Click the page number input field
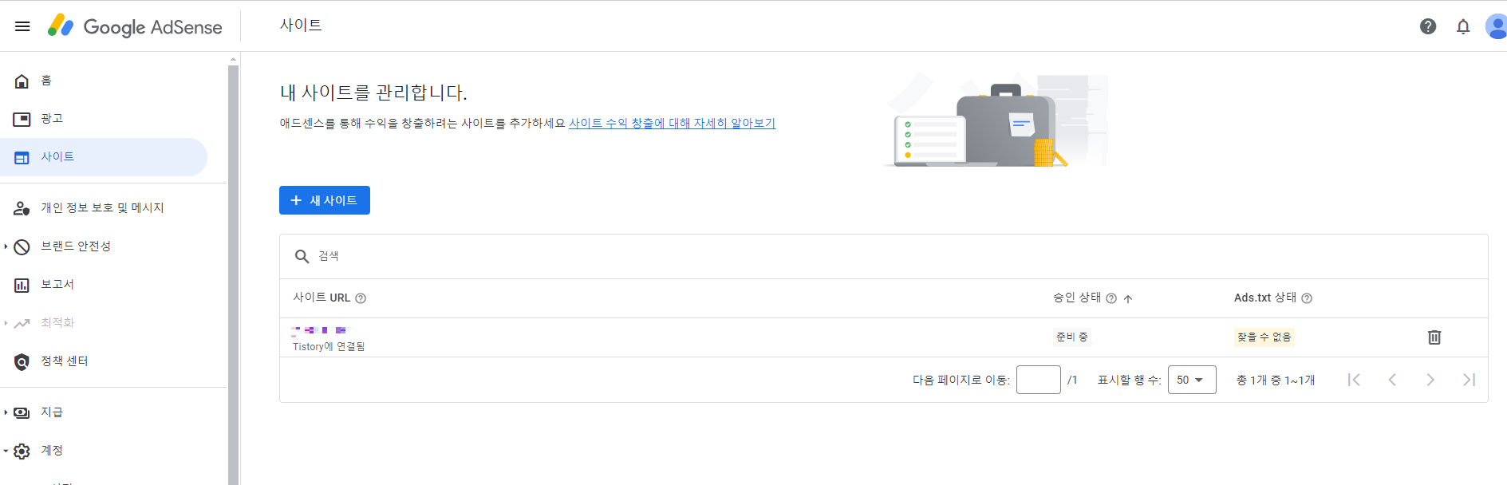Image resolution: width=1507 pixels, height=485 pixels. [1039, 380]
